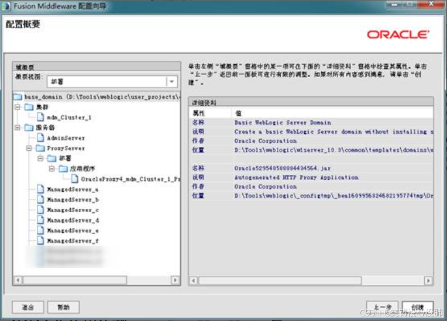The image size is (447, 321).
Task: Collapse the 服务器 tree node
Action: click(x=18, y=127)
